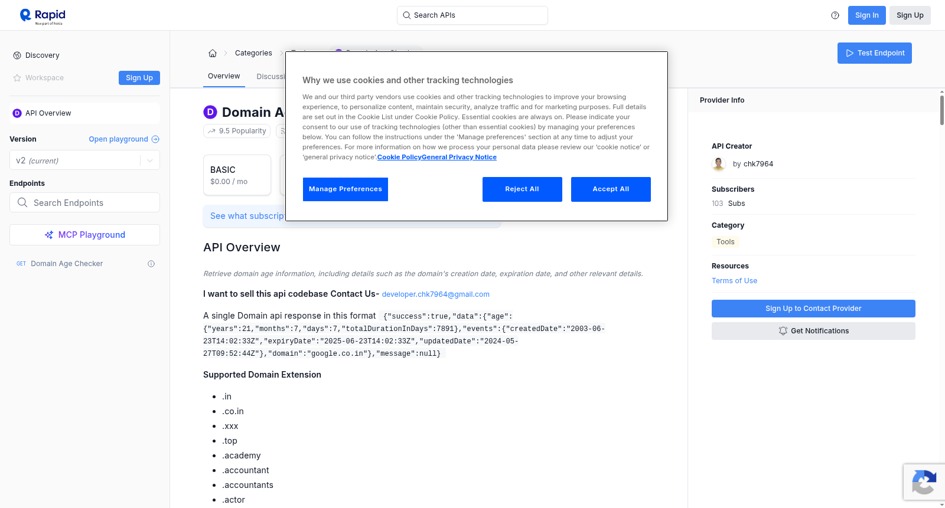Image resolution: width=945 pixels, height=508 pixels.
Task: Click the developer.chk7964@gmail.com email link
Action: pos(436,294)
